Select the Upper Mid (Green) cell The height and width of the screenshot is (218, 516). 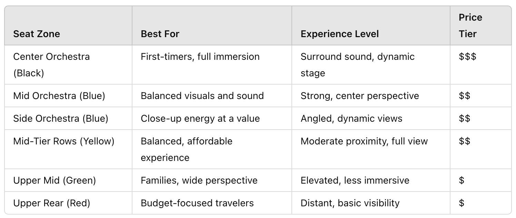pyautogui.click(x=54, y=180)
